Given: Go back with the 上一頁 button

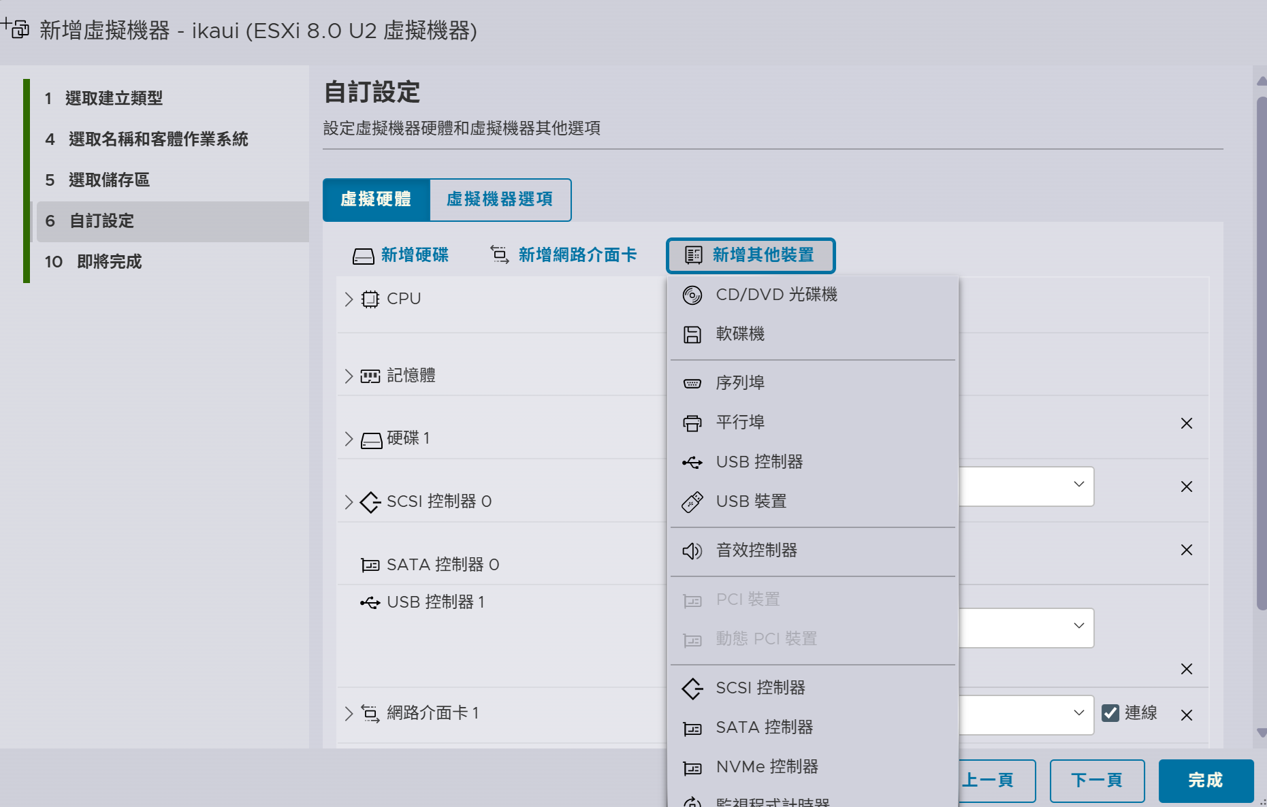Looking at the screenshot, I should coord(997,780).
